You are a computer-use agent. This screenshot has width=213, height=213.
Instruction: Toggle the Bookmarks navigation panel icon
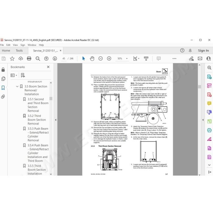coord(3,88)
